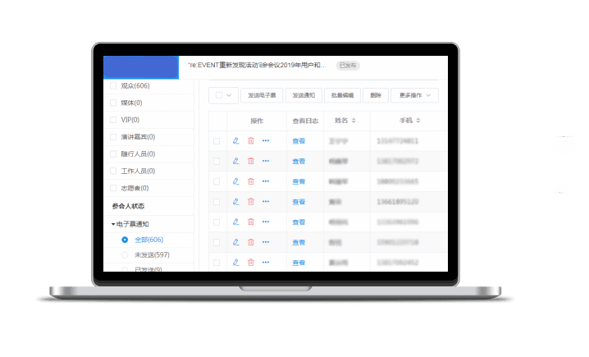Click the edit pencil in the second table row
The height and width of the screenshot is (357, 589).
(x=236, y=161)
